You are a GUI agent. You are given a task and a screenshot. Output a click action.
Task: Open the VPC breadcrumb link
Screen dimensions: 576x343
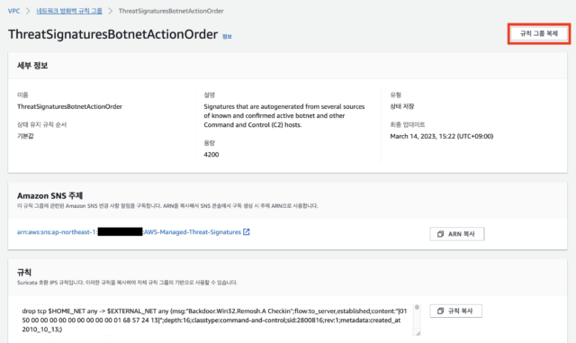pyautogui.click(x=14, y=11)
